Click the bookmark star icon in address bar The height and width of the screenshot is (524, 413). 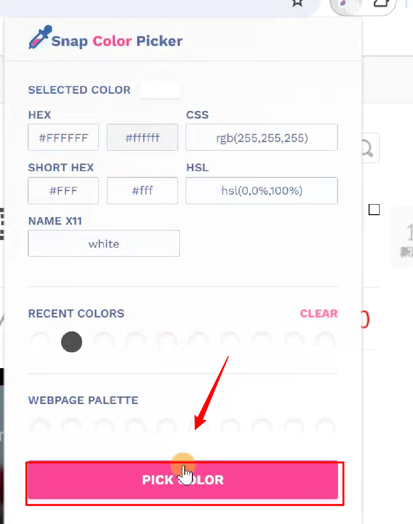[297, 3]
